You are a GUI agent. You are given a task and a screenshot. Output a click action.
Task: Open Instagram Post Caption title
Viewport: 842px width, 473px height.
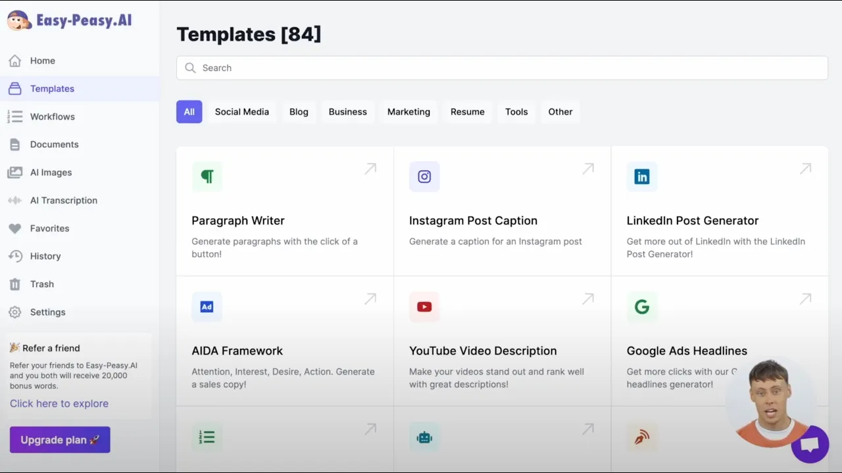click(x=473, y=221)
